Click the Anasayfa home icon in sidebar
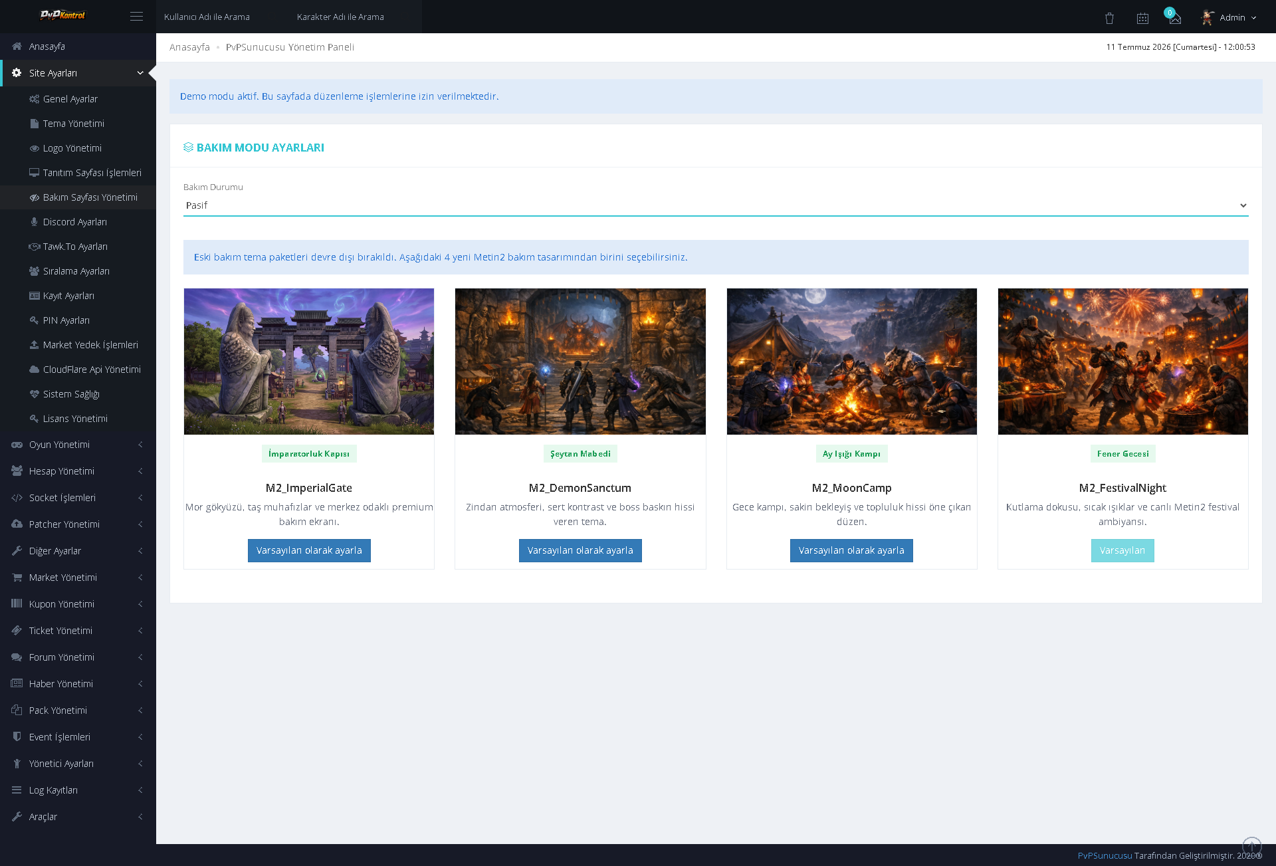The height and width of the screenshot is (866, 1276). [17, 47]
